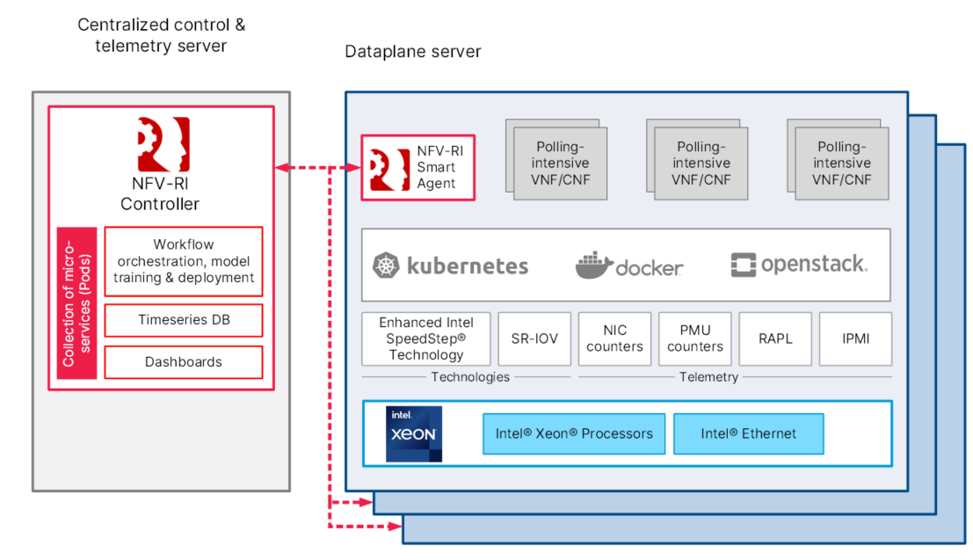This screenshot has height=560, width=973.
Task: Click the Intel Xeon badge
Action: click(414, 434)
